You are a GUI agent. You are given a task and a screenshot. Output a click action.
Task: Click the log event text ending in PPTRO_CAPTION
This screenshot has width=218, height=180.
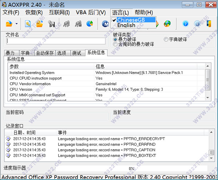[x=106, y=150]
